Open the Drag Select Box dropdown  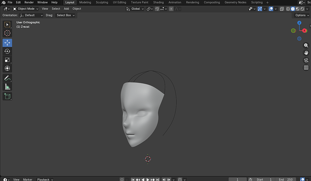(65, 15)
